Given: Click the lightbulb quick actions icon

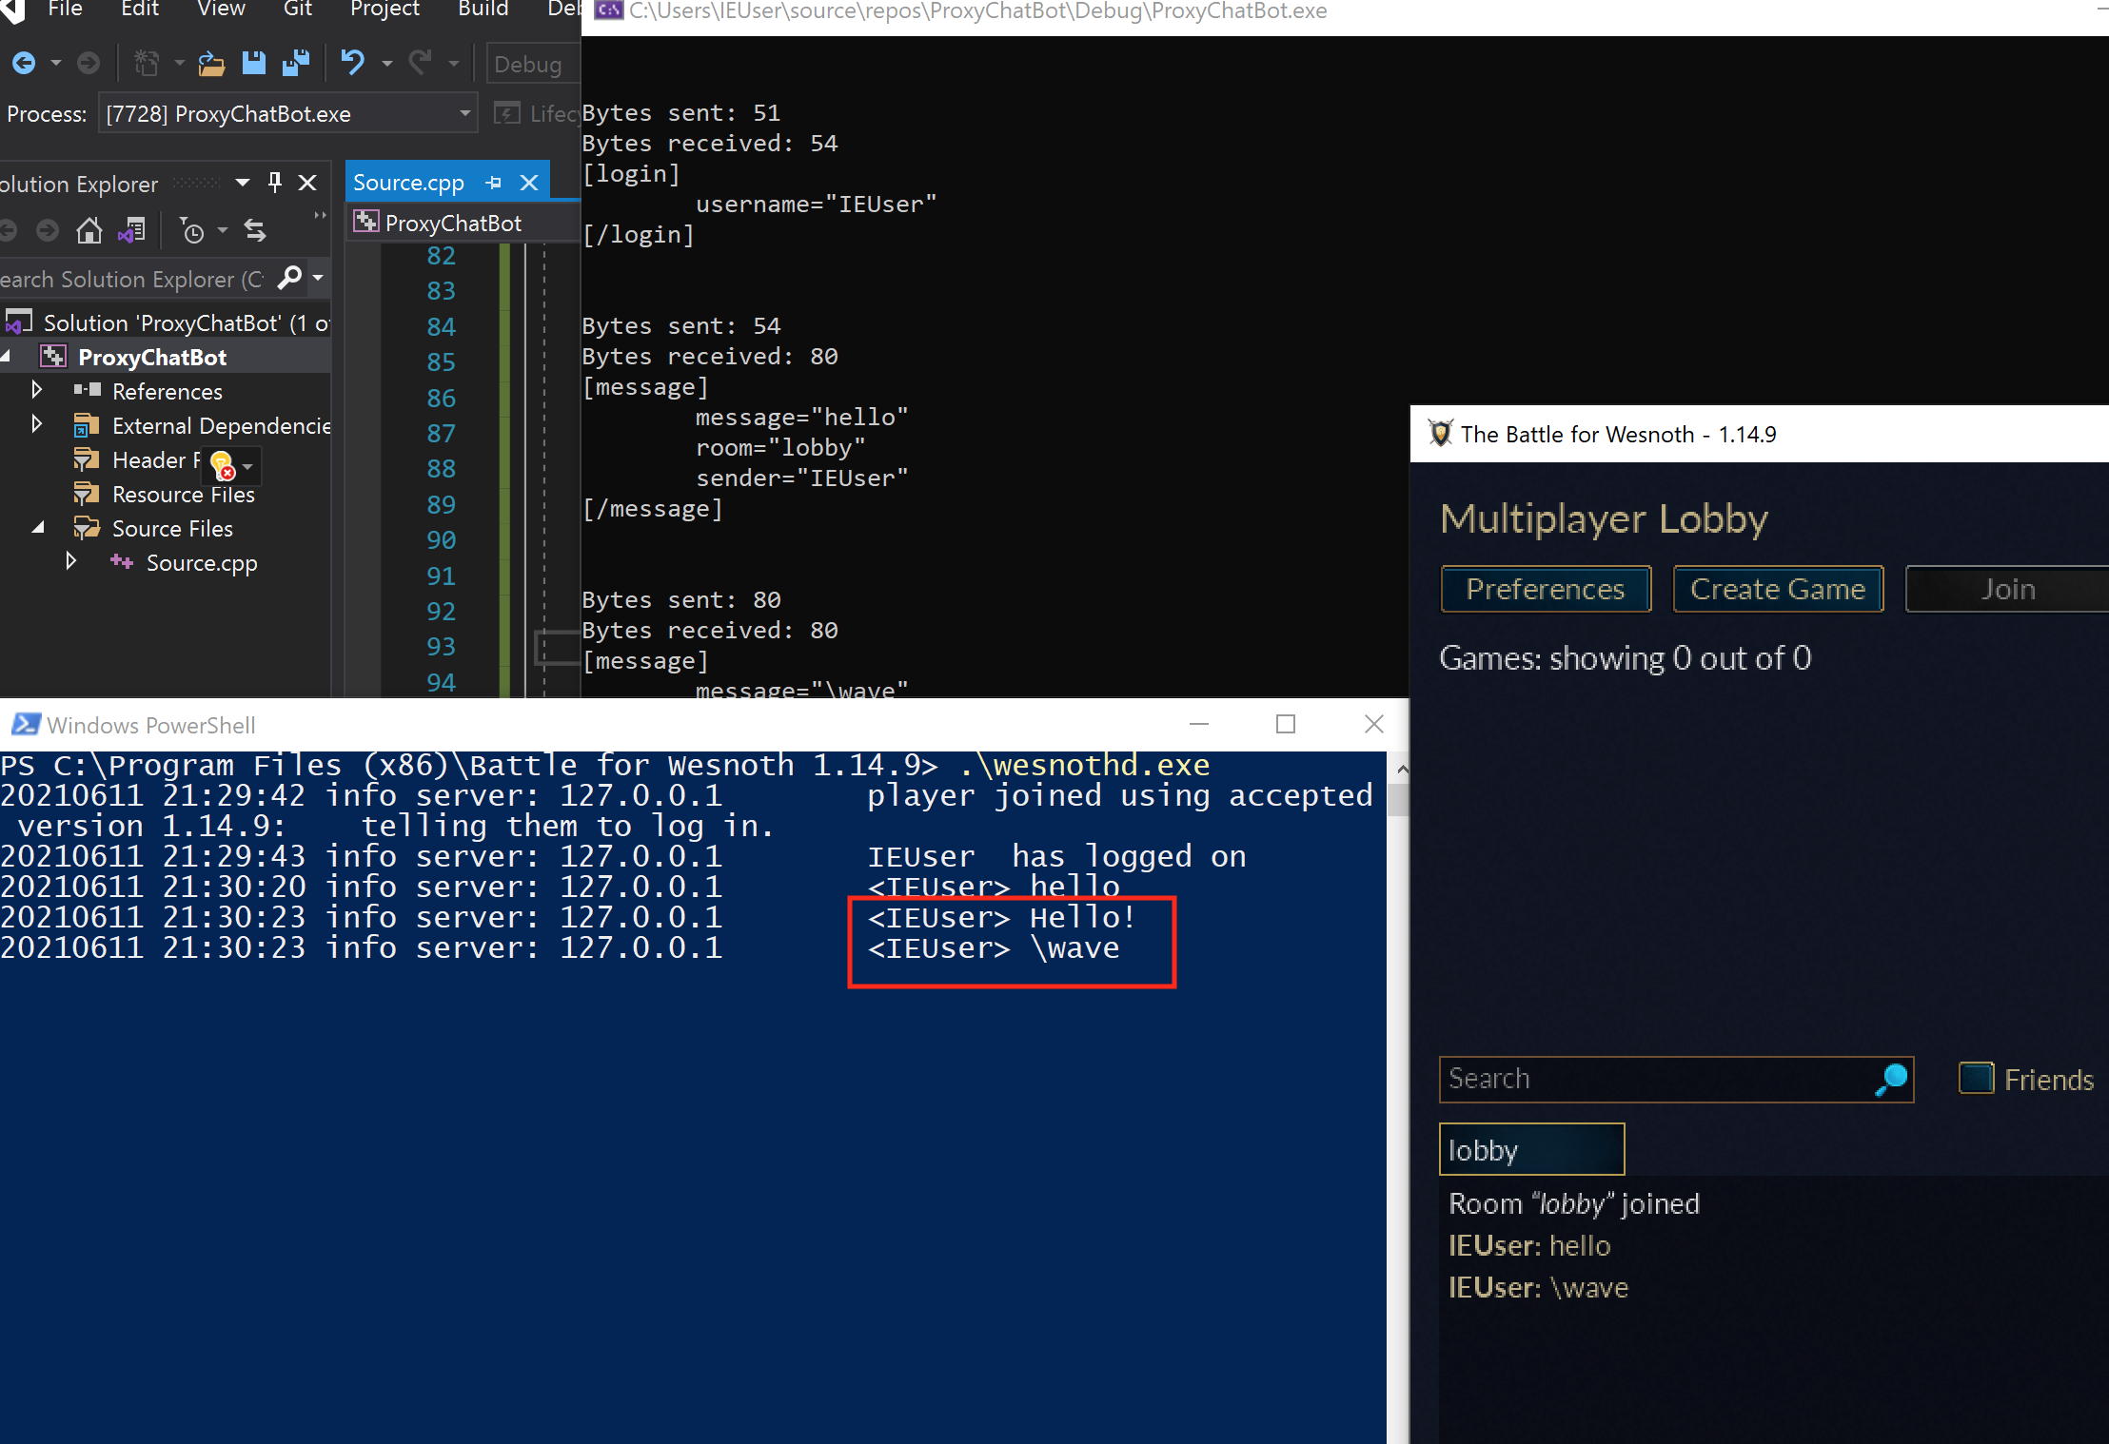Looking at the screenshot, I should pos(222,465).
